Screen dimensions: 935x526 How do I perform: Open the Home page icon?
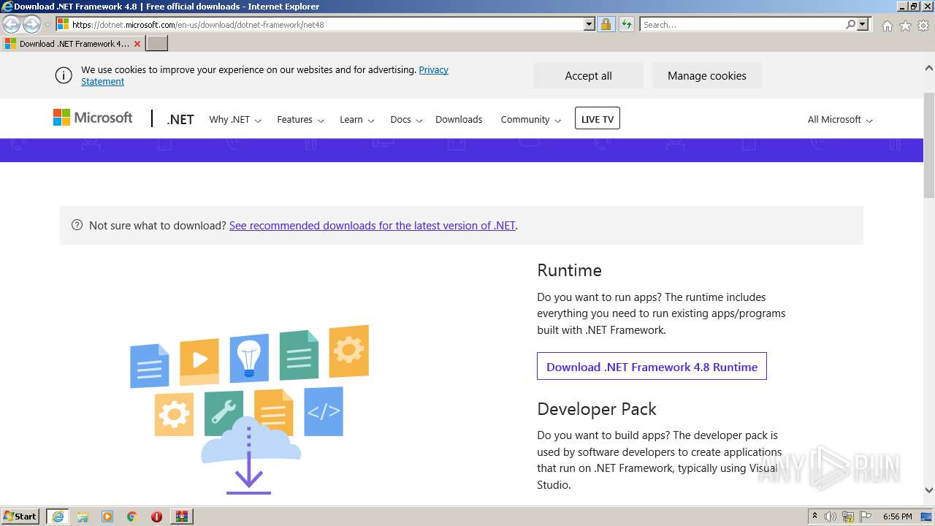pos(887,26)
